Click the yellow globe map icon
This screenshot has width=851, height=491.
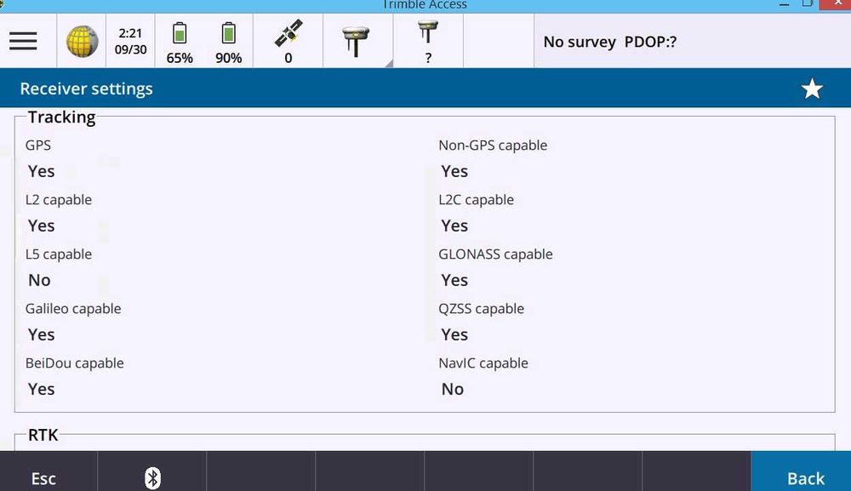(82, 41)
